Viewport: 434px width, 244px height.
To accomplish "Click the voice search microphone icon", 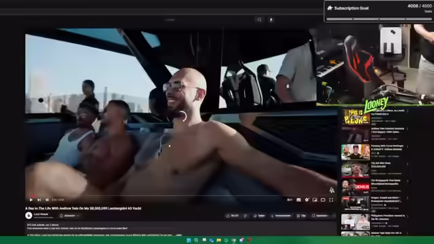I will tap(271, 20).
